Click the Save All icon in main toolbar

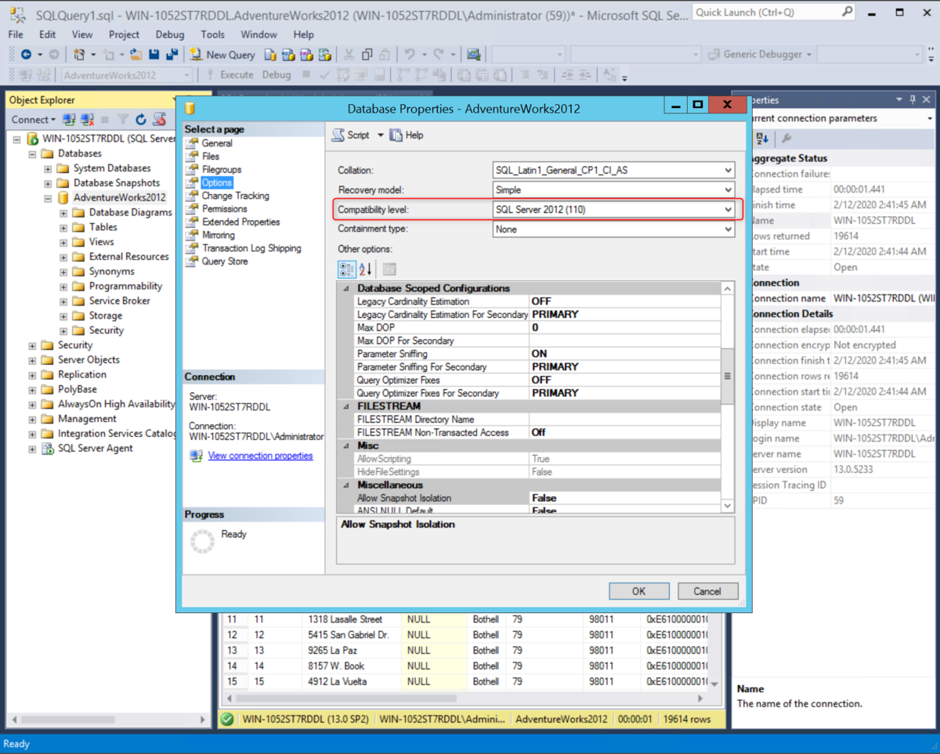coord(172,55)
